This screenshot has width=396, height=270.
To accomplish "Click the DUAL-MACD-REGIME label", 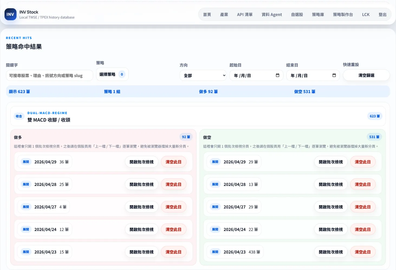I will click(x=47, y=113).
